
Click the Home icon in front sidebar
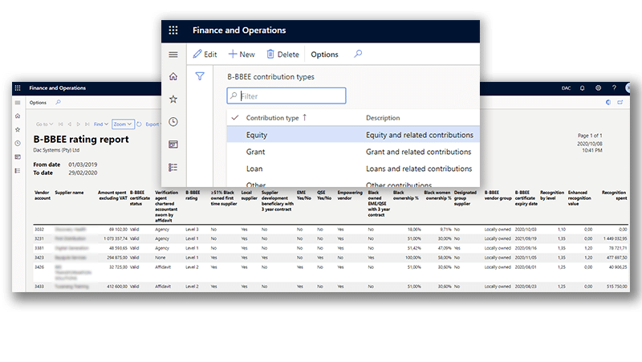click(173, 76)
